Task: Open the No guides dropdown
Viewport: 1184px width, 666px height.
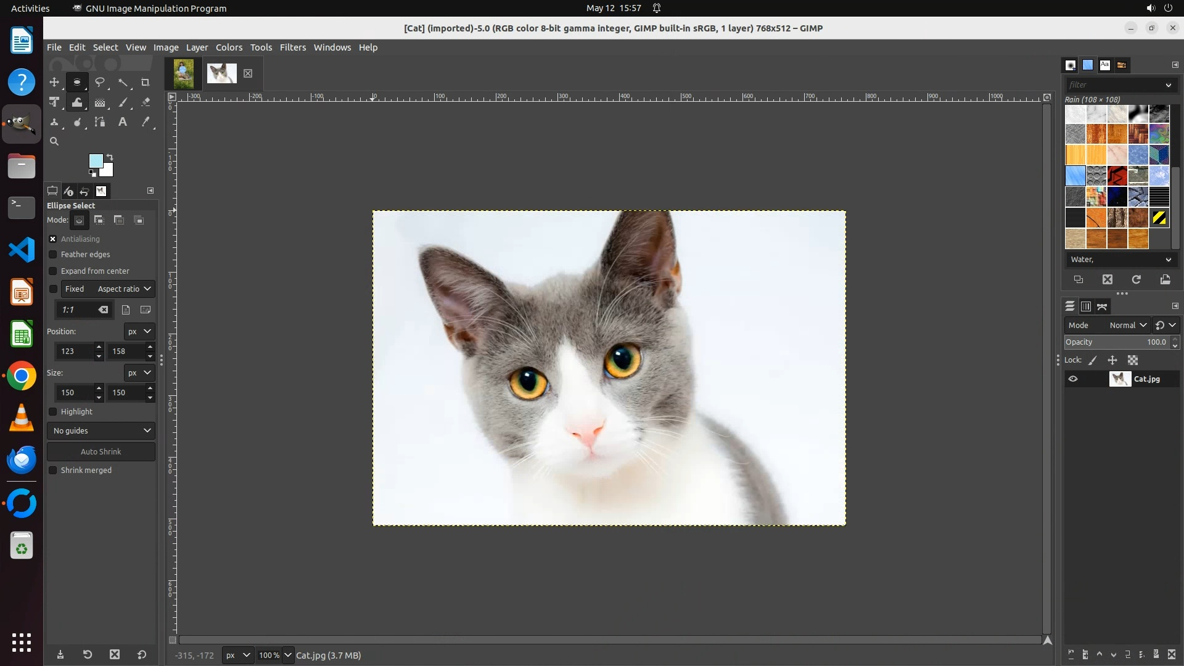Action: (101, 431)
